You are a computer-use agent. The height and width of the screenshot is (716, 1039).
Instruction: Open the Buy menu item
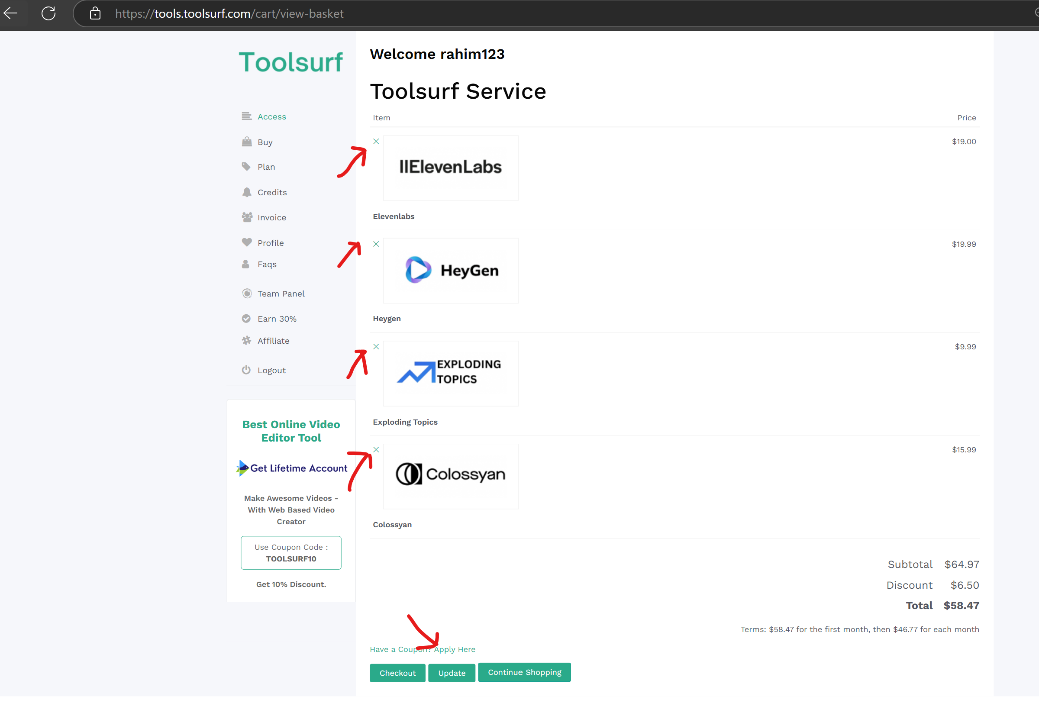click(x=265, y=142)
